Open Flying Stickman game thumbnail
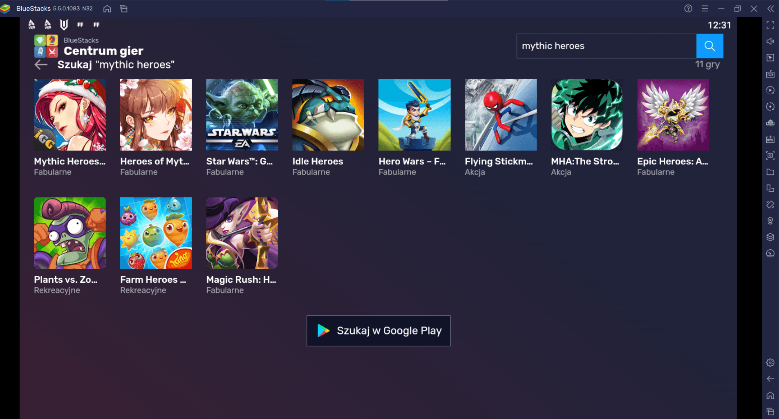 click(x=501, y=115)
